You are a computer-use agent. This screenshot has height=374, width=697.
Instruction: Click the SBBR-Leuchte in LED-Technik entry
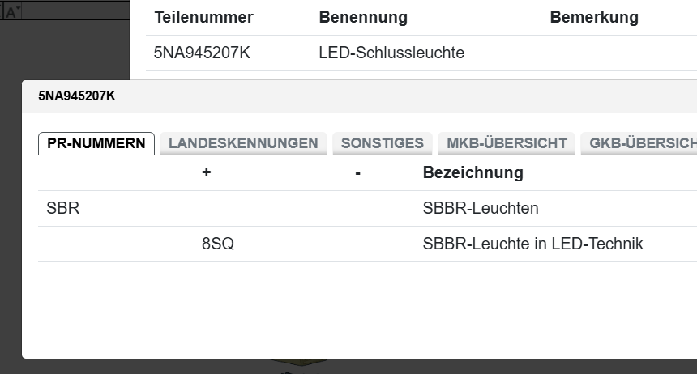click(x=532, y=244)
